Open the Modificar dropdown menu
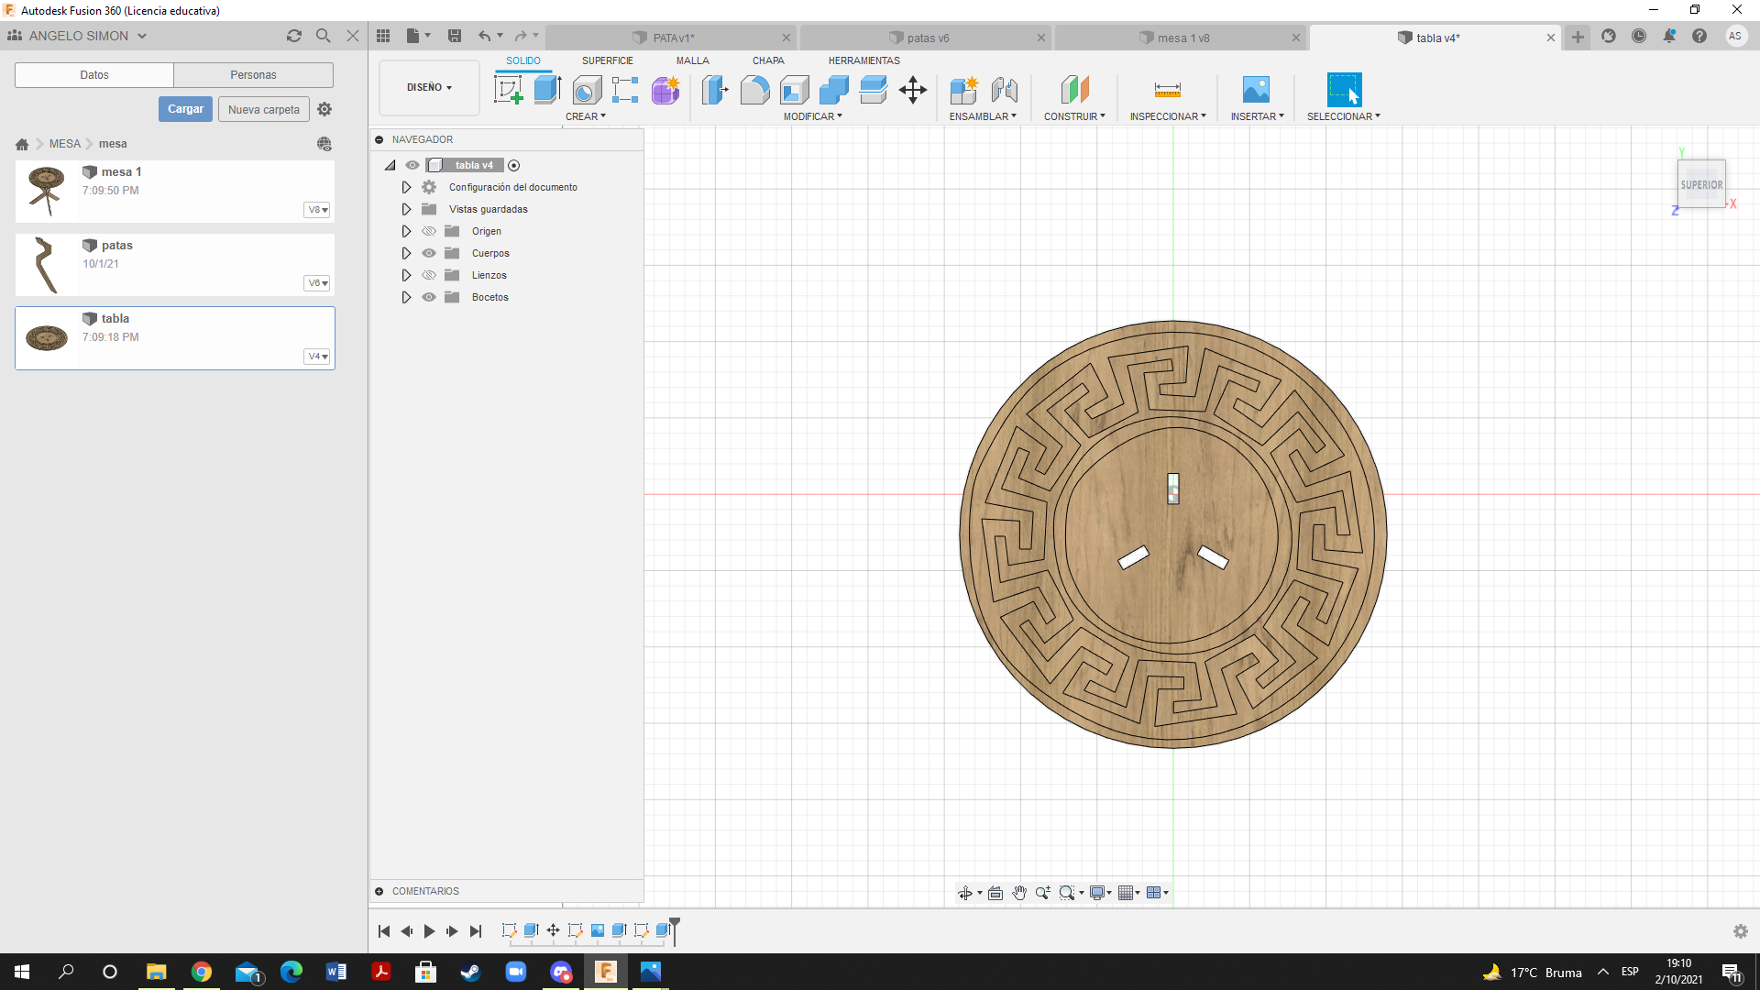 [x=812, y=116]
